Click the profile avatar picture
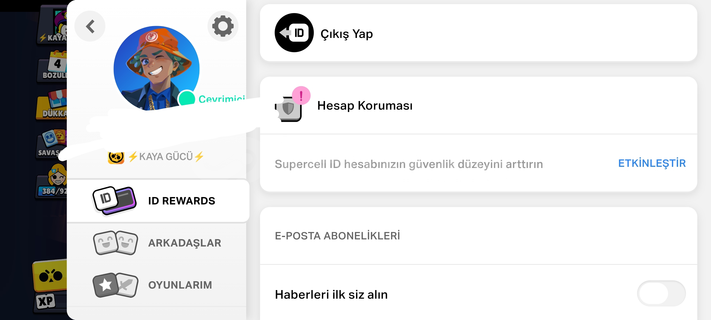 pyautogui.click(x=156, y=69)
